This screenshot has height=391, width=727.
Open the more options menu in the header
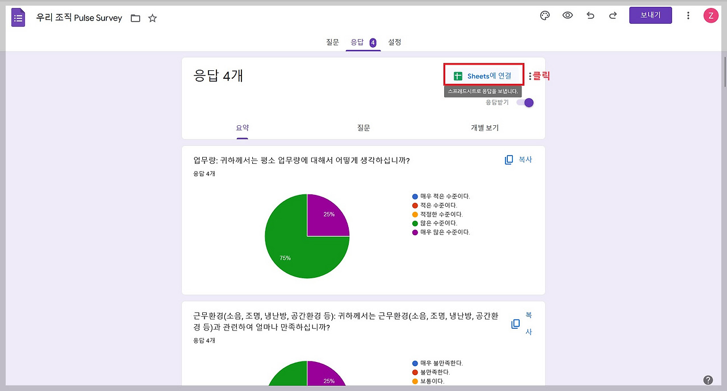click(x=688, y=16)
